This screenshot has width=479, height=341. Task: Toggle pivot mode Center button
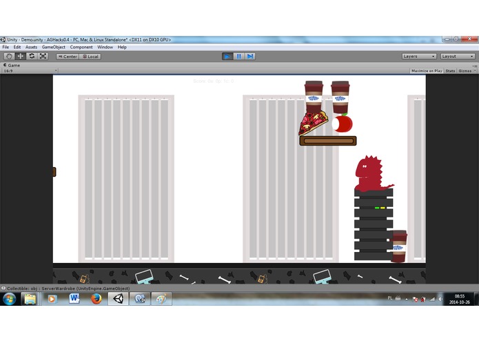tap(68, 57)
